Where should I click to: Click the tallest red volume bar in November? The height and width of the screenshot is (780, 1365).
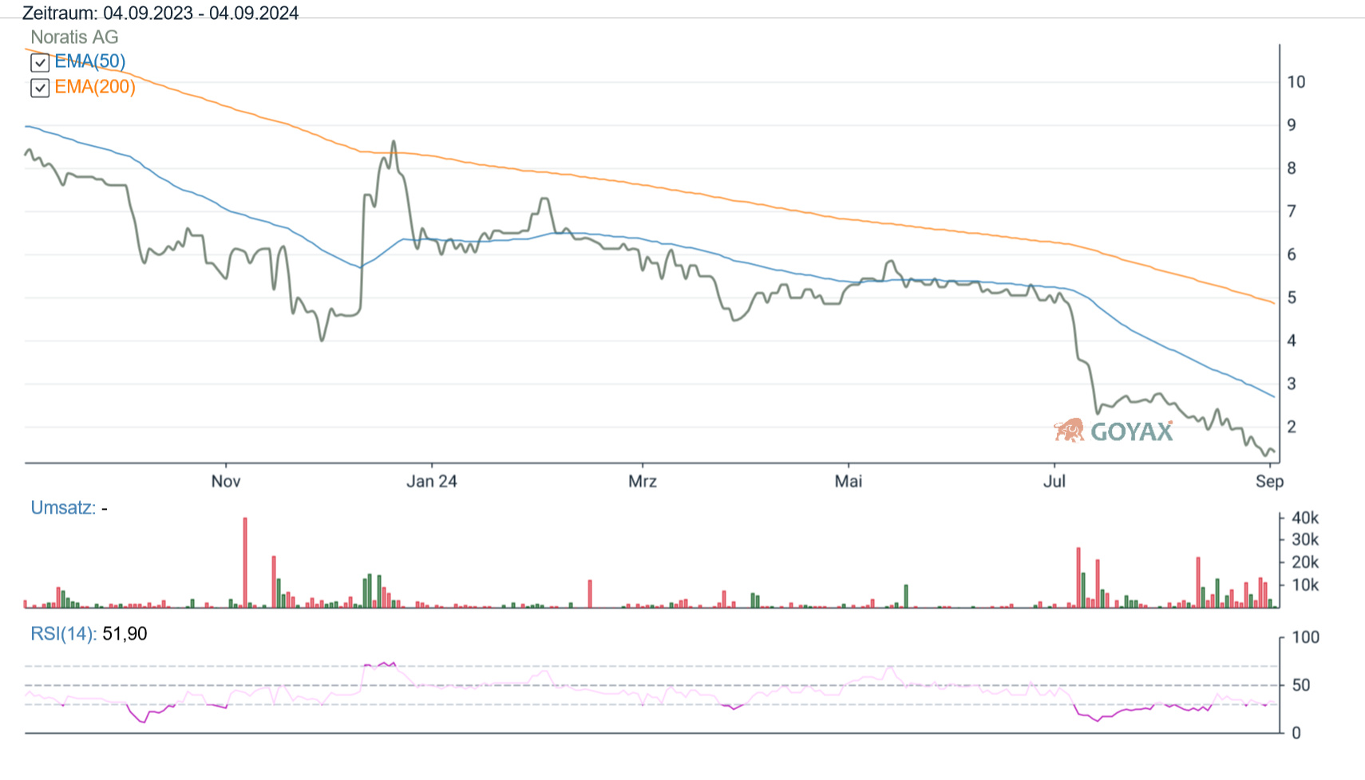pyautogui.click(x=245, y=563)
